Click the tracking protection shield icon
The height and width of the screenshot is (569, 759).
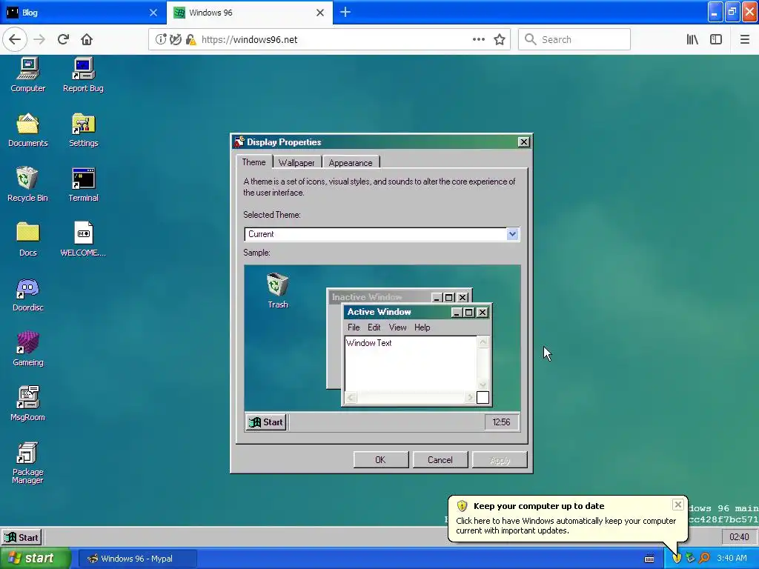175,39
